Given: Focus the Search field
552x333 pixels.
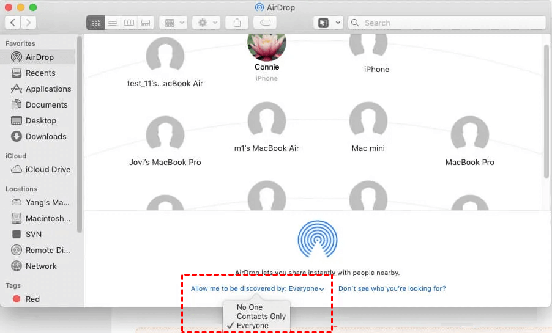Looking at the screenshot, I should [x=447, y=23].
